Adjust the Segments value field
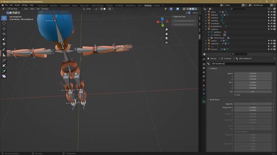 coord(253,104)
